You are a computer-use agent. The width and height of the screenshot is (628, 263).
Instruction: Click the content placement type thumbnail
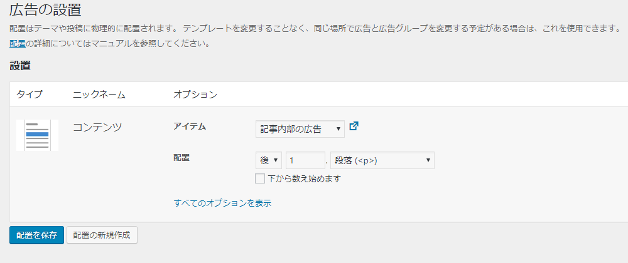(x=37, y=135)
